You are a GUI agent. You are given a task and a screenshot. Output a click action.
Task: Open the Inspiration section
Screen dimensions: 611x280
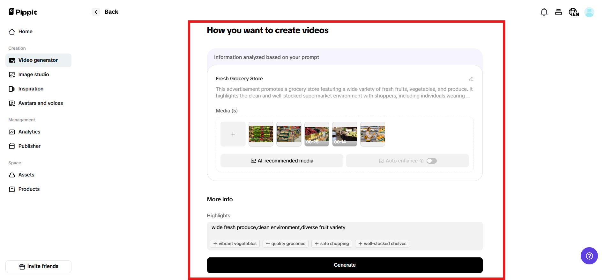click(38, 89)
